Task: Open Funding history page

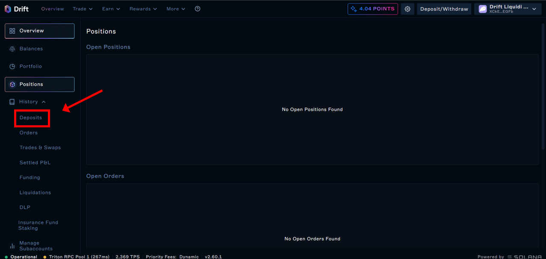Action: pyautogui.click(x=30, y=177)
